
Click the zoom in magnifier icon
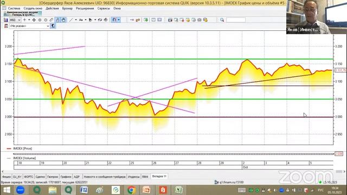point(40,20)
